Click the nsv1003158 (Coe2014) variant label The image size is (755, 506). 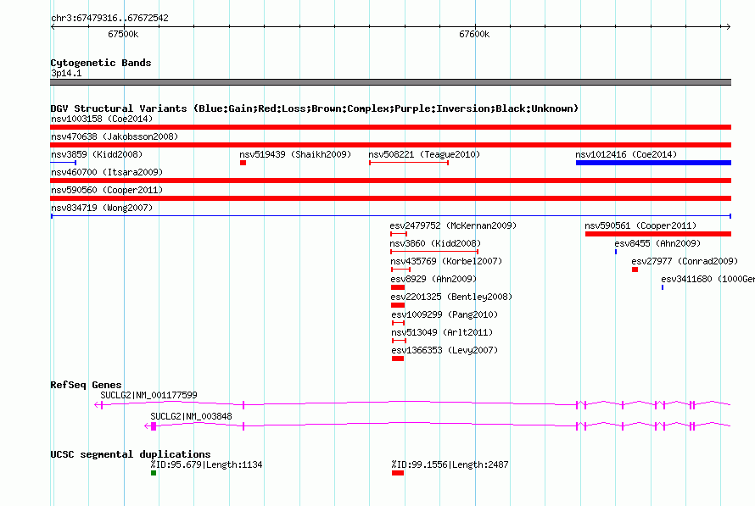[102, 119]
